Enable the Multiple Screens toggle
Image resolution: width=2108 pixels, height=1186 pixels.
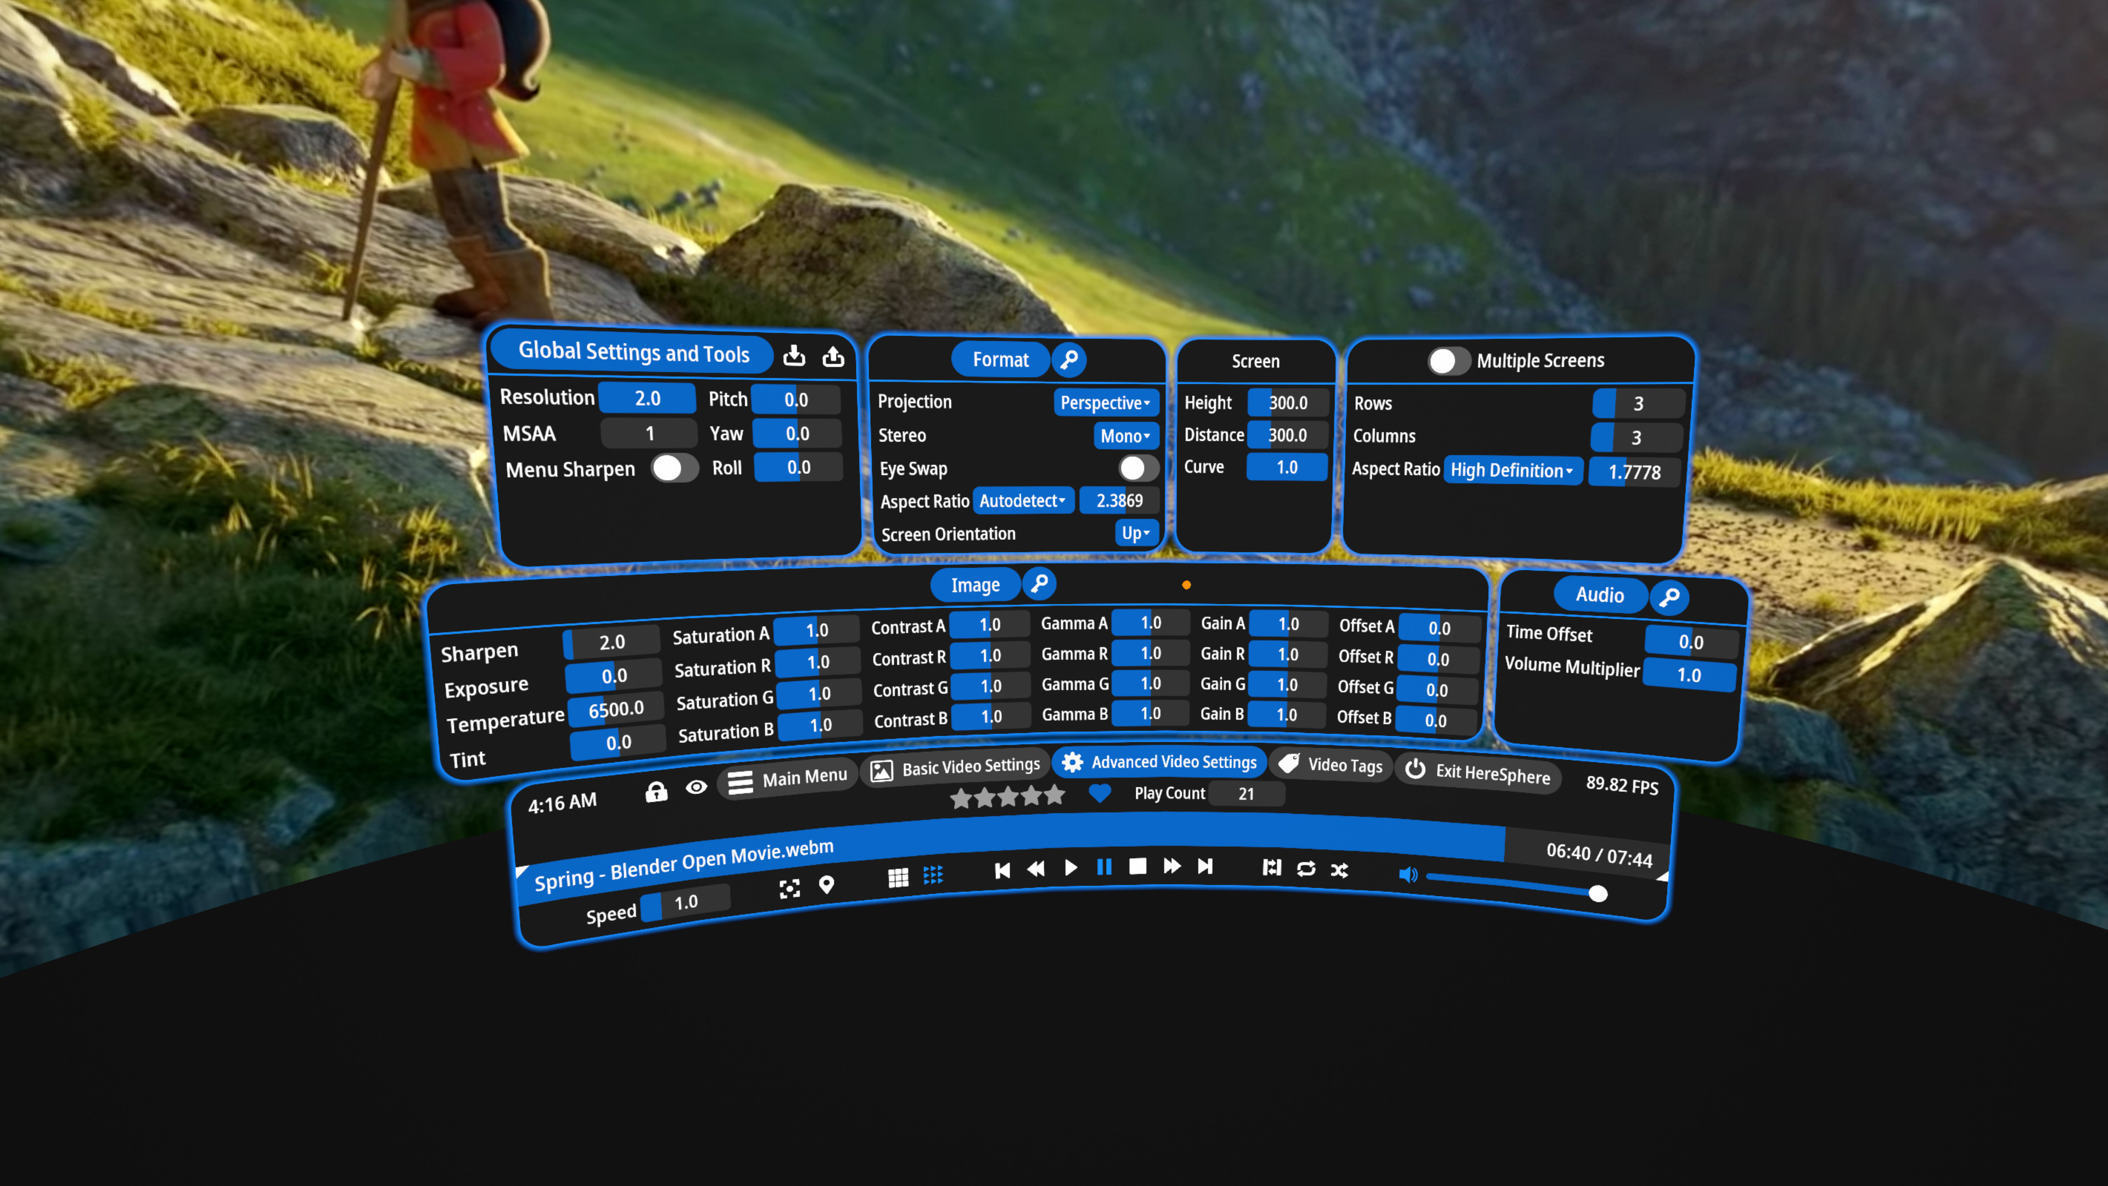pyautogui.click(x=1449, y=361)
